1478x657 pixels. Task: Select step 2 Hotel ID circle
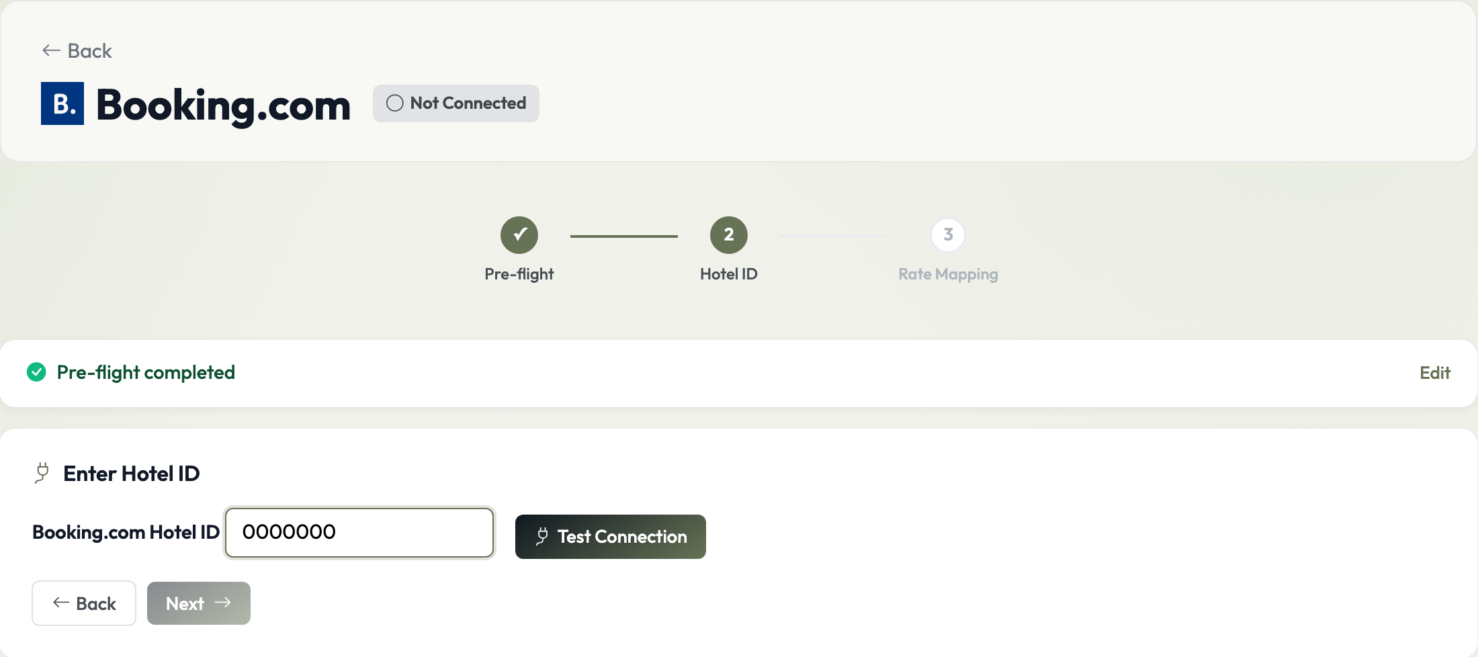point(729,235)
